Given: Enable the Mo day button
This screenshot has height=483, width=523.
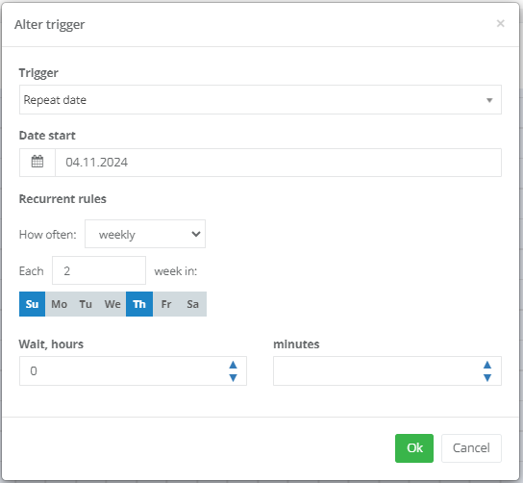Looking at the screenshot, I should click(x=59, y=304).
